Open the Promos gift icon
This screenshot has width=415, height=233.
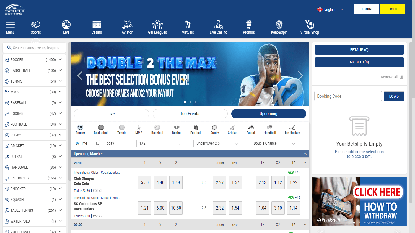pyautogui.click(x=249, y=25)
